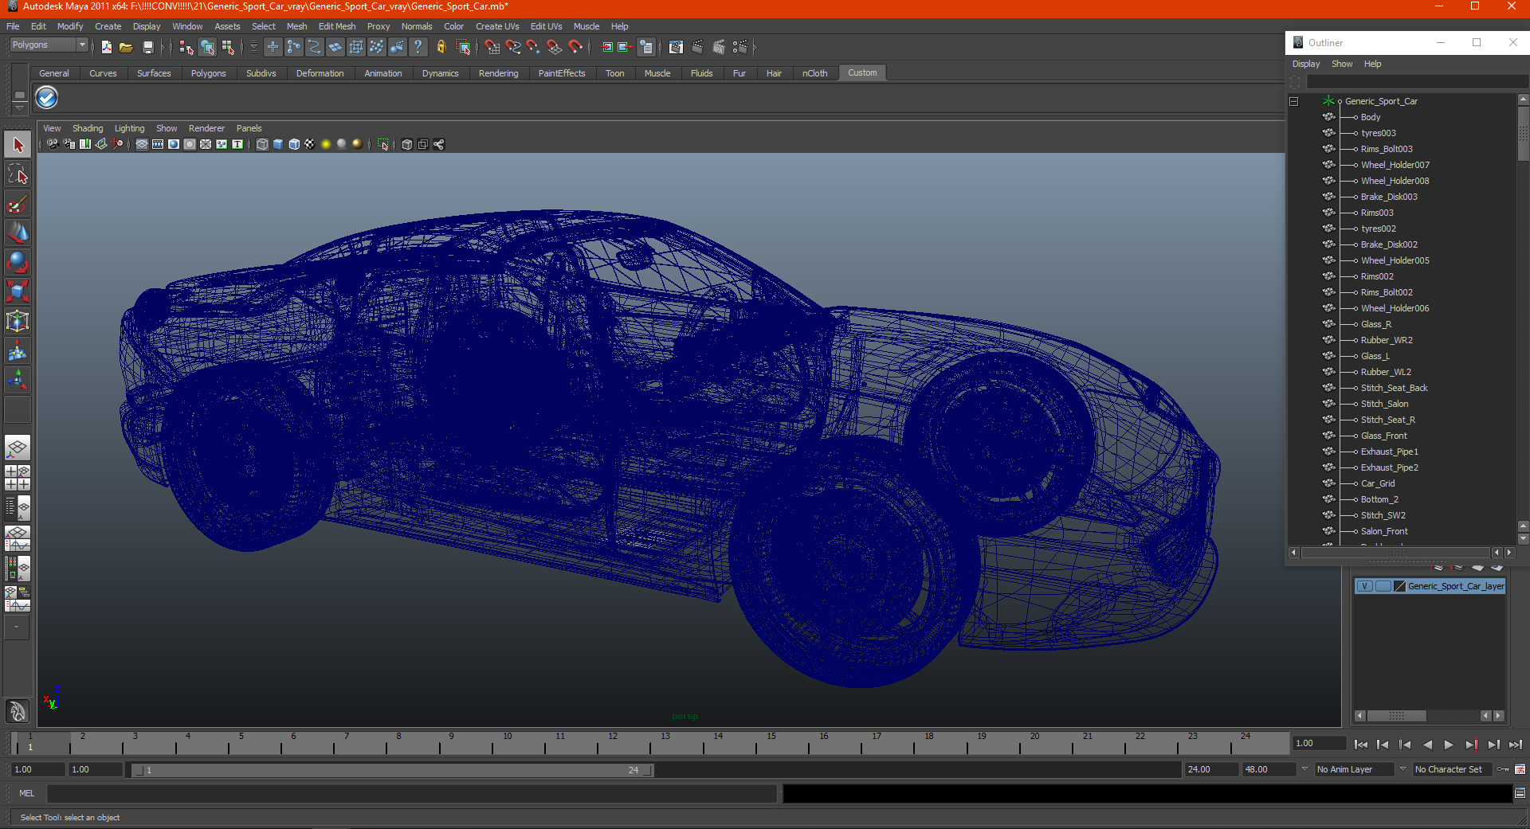Click Select by component type icon
This screenshot has width=1530, height=829.
point(229,48)
